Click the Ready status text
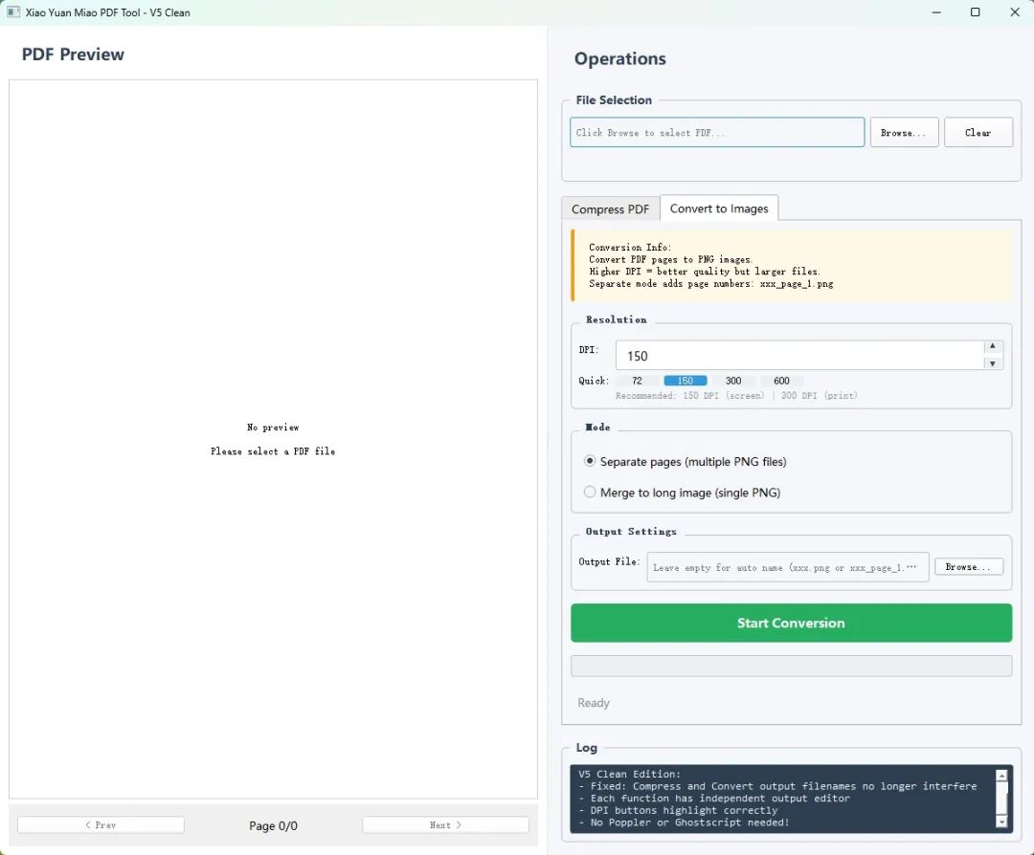 click(x=594, y=703)
